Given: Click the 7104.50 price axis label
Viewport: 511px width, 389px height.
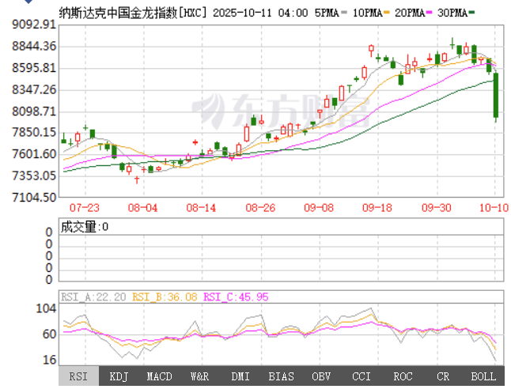Looking at the screenshot, I should pos(34,198).
